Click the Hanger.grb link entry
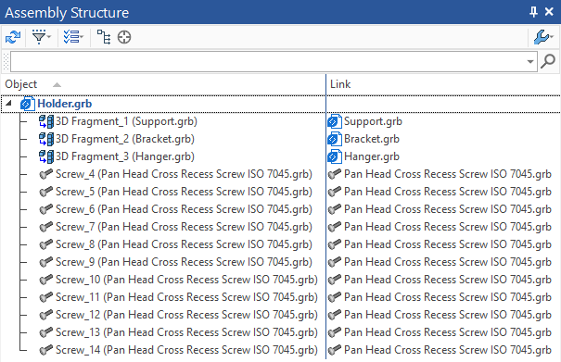This screenshot has height=362, width=561. click(372, 156)
